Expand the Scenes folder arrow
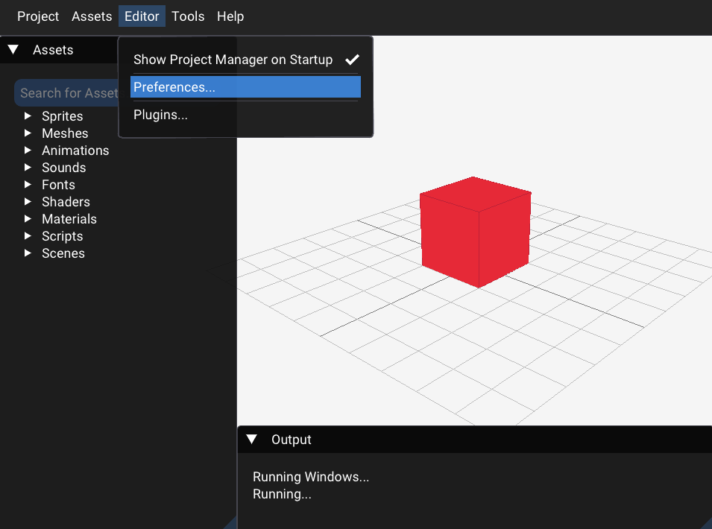Screen dimensions: 712x529 coord(28,253)
